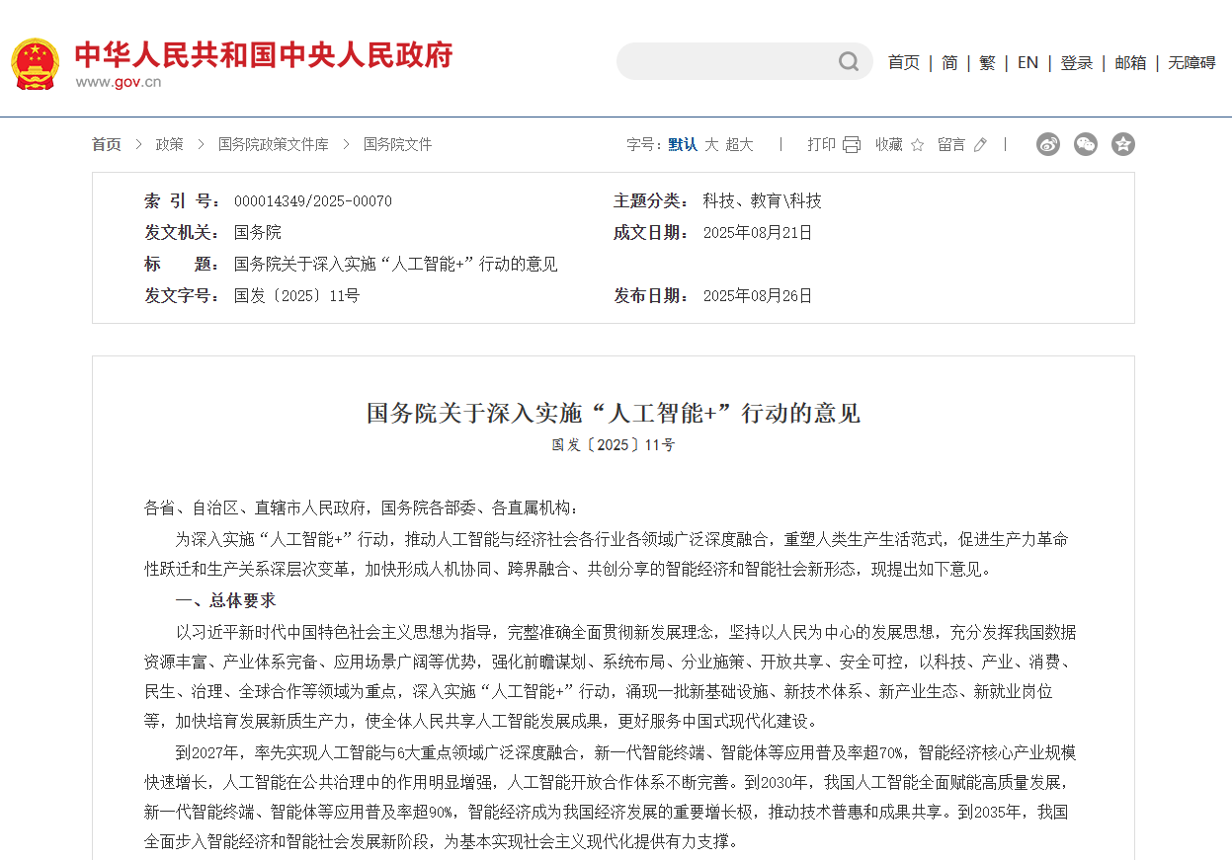This screenshot has height=860, width=1232.
Task: Switch to traditional Chinese 繁
Action: tap(987, 63)
